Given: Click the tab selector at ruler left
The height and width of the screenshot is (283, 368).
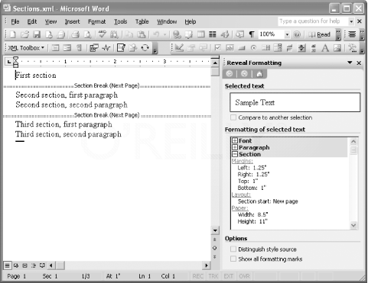Looking at the screenshot, I should [9, 62].
